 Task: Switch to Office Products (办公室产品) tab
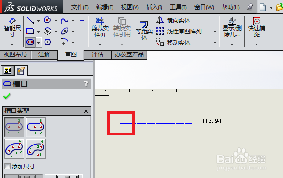(129, 55)
